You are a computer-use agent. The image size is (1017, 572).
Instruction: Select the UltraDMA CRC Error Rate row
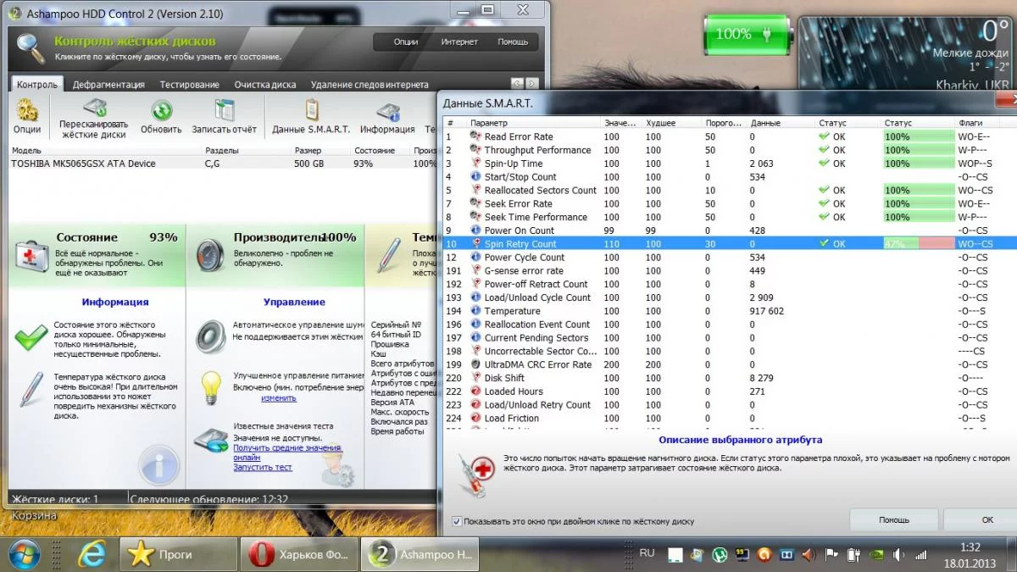click(x=729, y=364)
